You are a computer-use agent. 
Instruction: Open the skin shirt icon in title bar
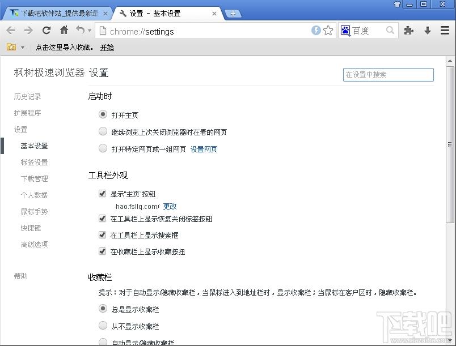click(397, 4)
